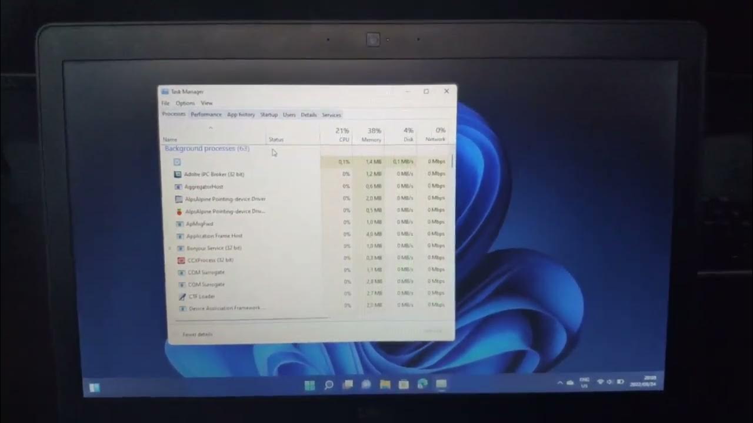The image size is (753, 423).
Task: Click the Device Association Framework icon
Action: [x=183, y=308]
